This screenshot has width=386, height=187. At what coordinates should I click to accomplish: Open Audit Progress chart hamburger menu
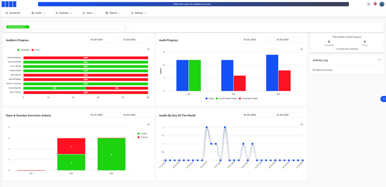301,49
